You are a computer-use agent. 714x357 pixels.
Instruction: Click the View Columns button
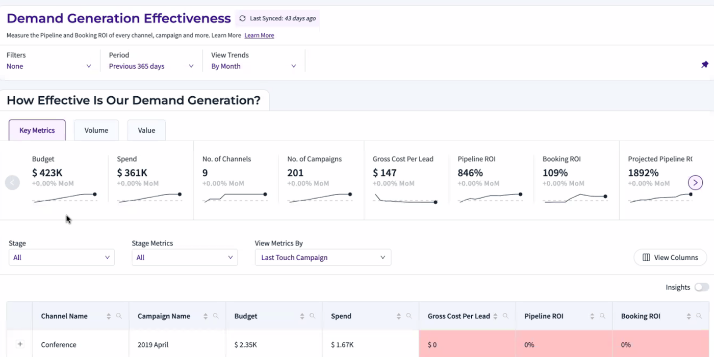click(670, 258)
